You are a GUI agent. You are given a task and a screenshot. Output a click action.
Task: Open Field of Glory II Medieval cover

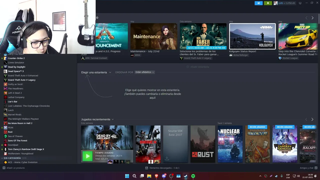(x=257, y=144)
